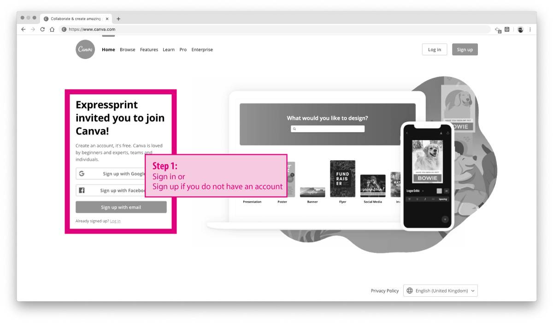553x323 pixels.
Task: Click the Sign up button in header
Action: point(465,49)
